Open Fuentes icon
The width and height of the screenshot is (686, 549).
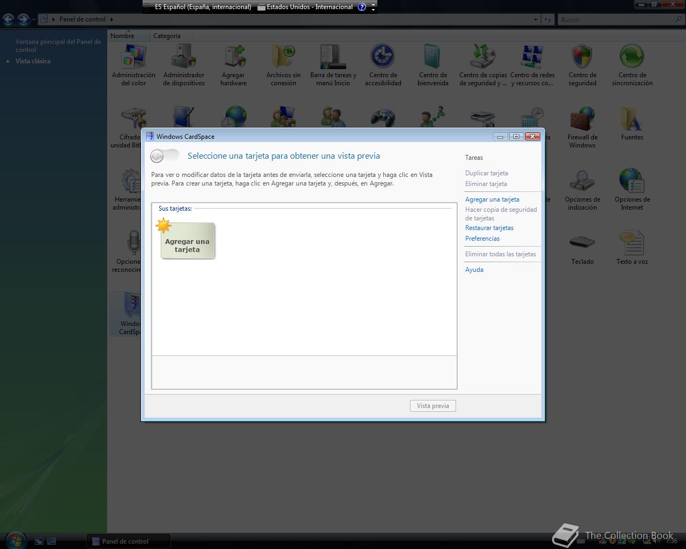coord(632,123)
